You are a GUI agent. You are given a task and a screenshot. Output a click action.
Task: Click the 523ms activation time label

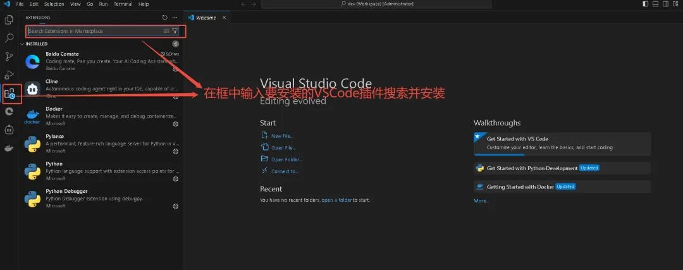pyautogui.click(x=170, y=54)
